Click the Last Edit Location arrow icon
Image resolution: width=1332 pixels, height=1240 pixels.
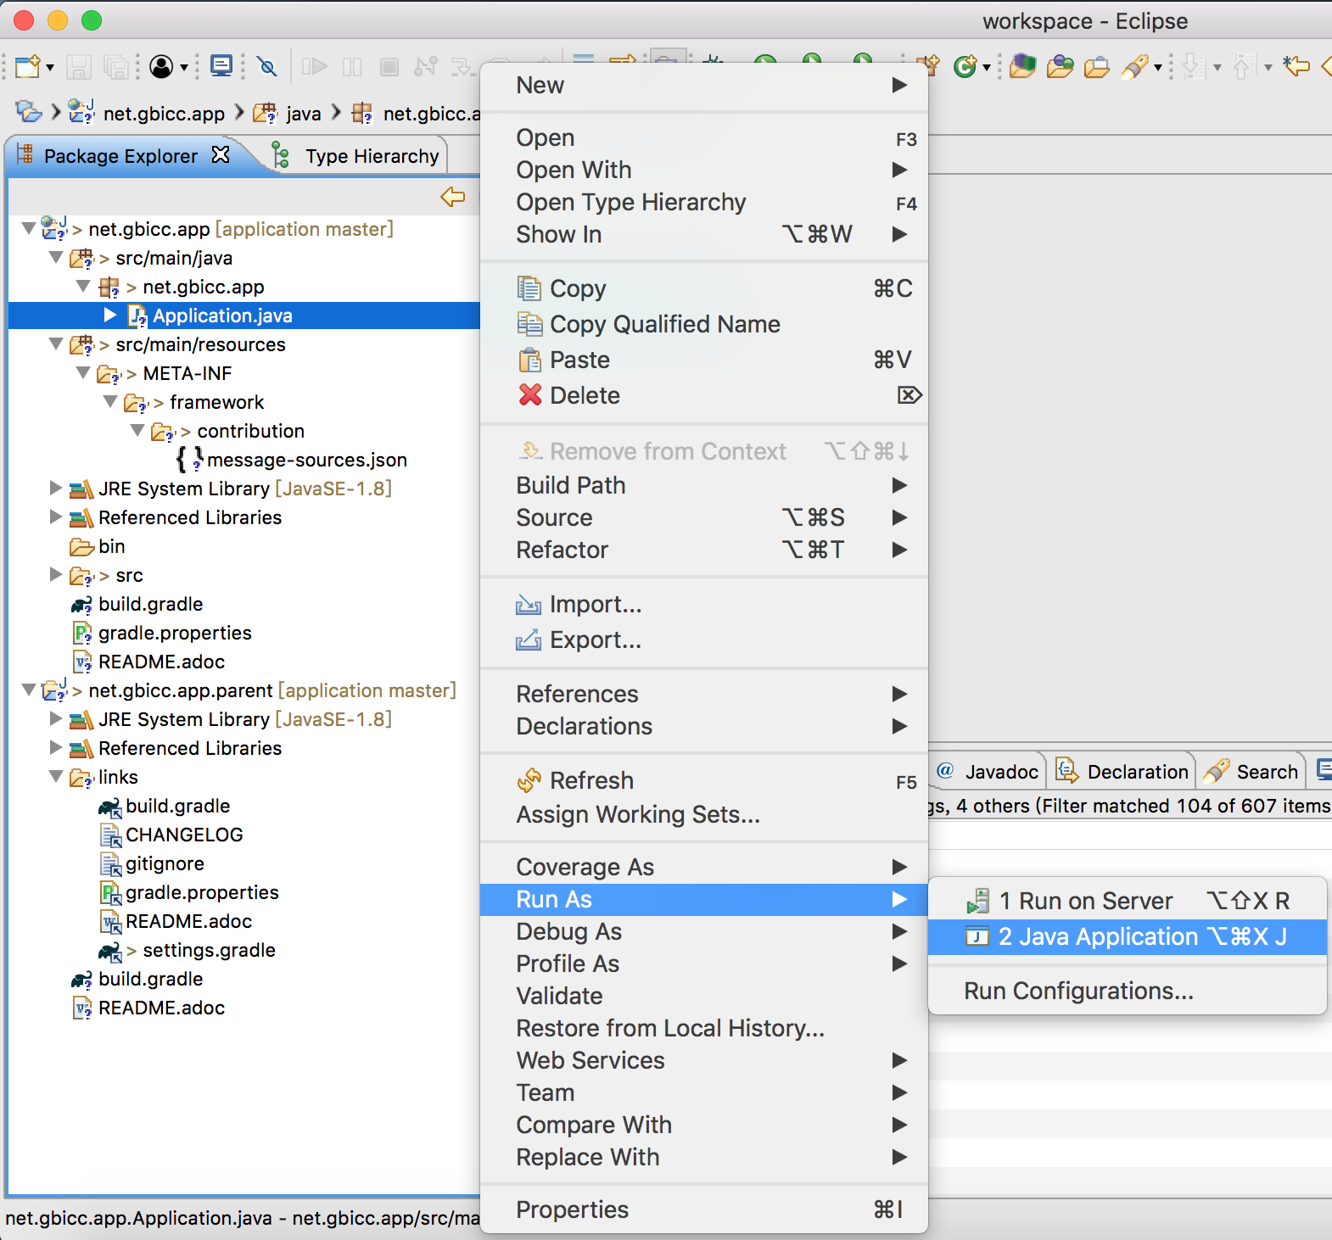click(1296, 66)
